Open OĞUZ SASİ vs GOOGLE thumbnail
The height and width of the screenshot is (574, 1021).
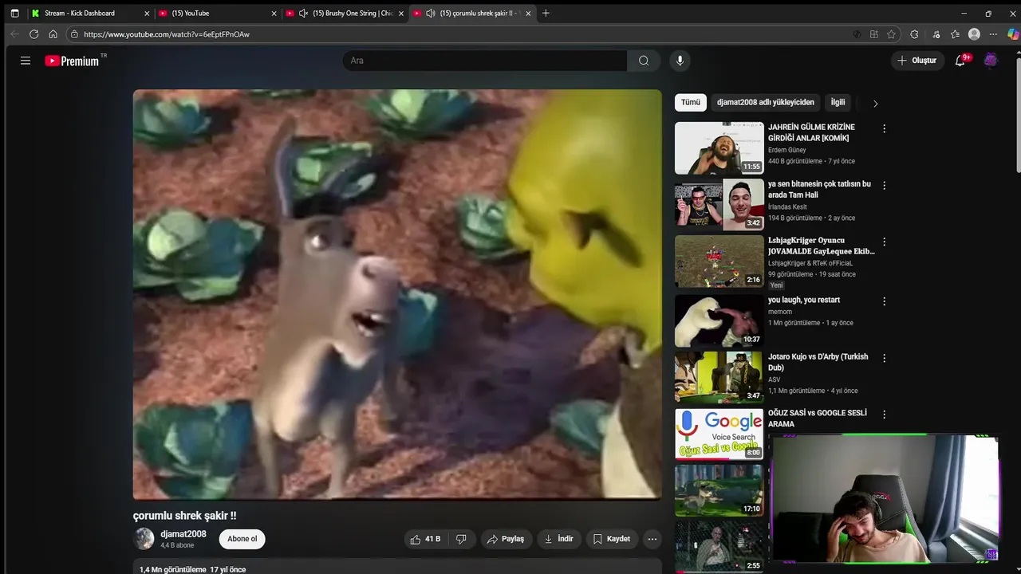[x=719, y=434]
